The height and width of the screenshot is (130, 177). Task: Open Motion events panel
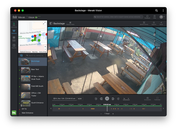click(x=144, y=23)
